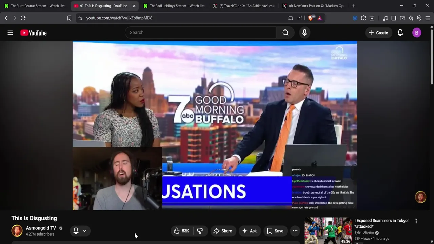Mute the YouTube tab via speaker icon
Image resolution: width=434 pixels, height=244 pixels.
(x=81, y=6)
